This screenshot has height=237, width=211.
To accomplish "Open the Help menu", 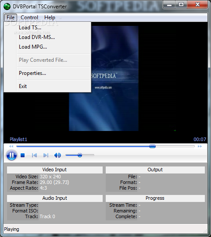I will [x=50, y=18].
